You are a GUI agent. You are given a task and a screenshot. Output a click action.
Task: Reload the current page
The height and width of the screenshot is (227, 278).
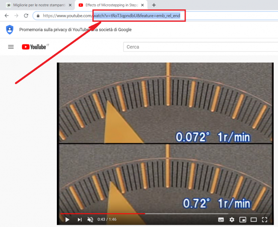(x=26, y=15)
